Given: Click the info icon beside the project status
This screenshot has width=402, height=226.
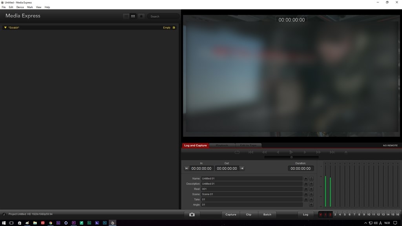Looking at the screenshot, I should (4, 214).
